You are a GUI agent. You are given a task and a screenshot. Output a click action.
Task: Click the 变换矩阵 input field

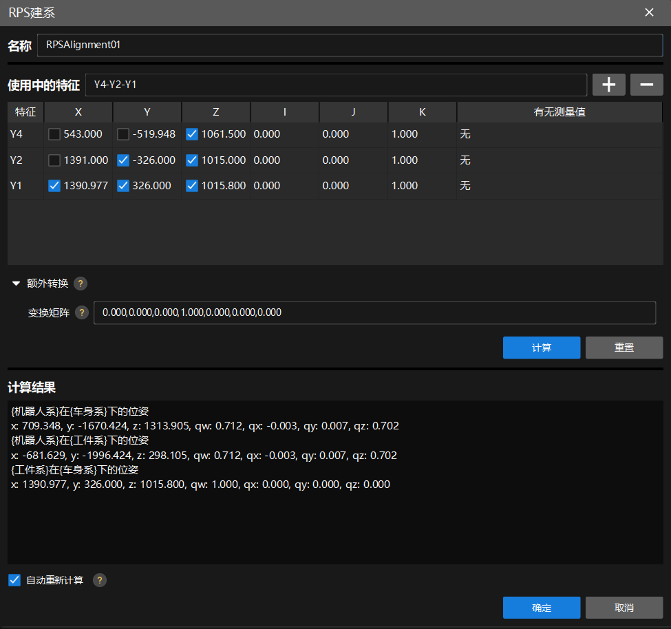[374, 312]
